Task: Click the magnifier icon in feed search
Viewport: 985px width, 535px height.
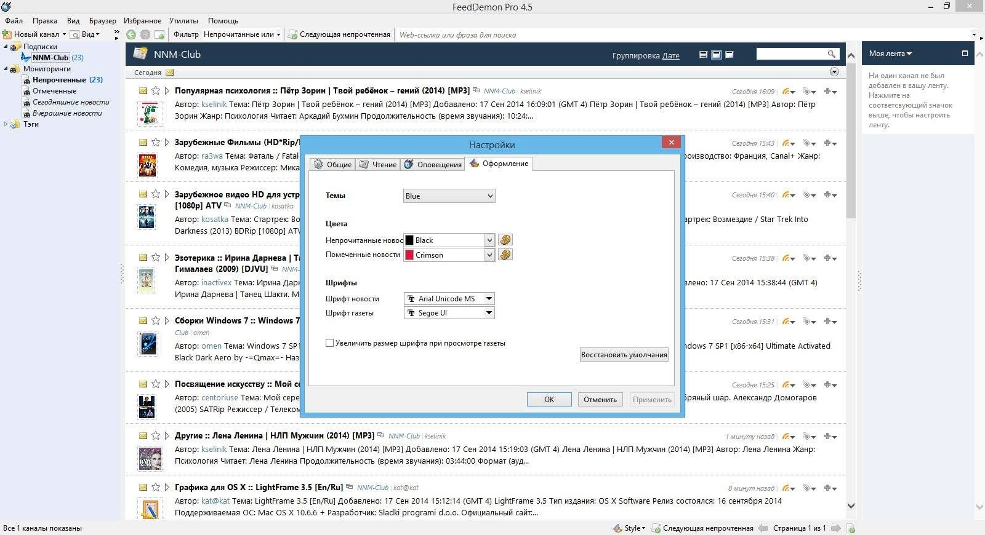Action: coord(832,54)
